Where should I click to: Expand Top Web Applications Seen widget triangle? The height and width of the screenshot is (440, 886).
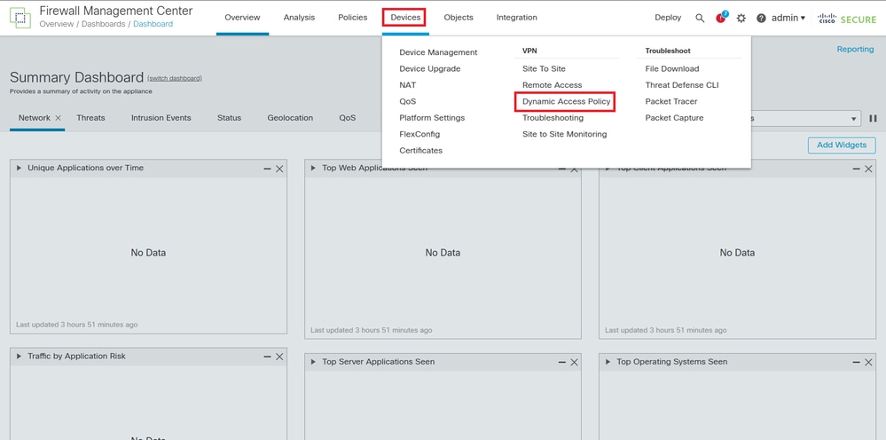click(314, 168)
